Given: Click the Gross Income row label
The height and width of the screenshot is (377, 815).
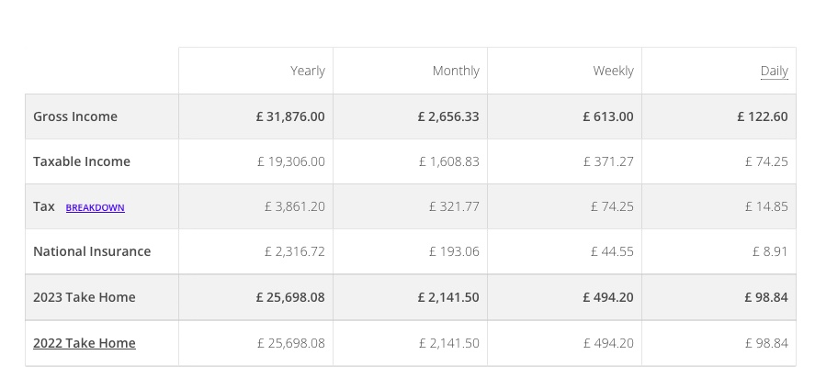Looking at the screenshot, I should point(75,116).
